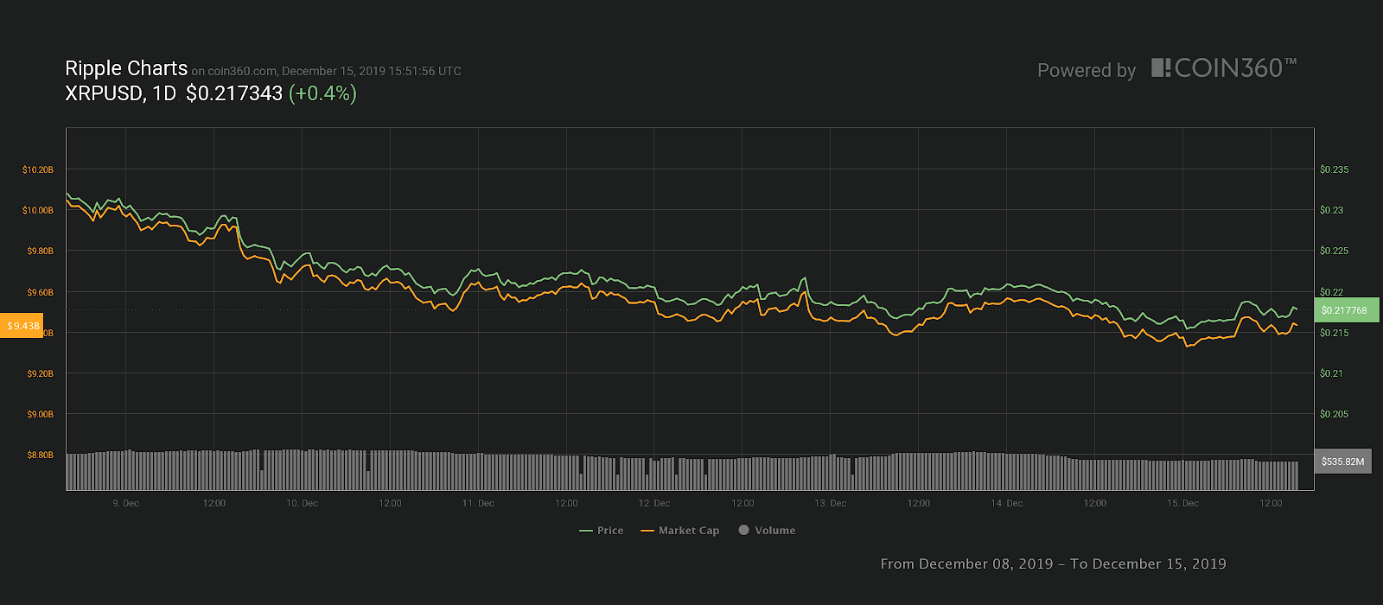Click the coin360.com timestamp text
The width and height of the screenshot is (1383, 605).
click(327, 72)
